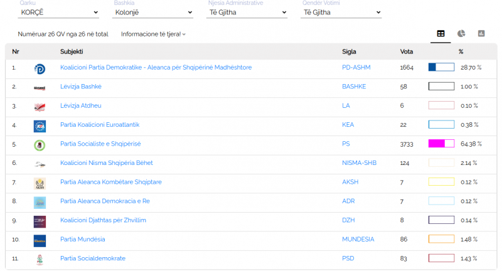Viewport: 502px width, 271px height.
Task: Click the MUNDESIA orange percentage bar
Action: click(x=442, y=239)
